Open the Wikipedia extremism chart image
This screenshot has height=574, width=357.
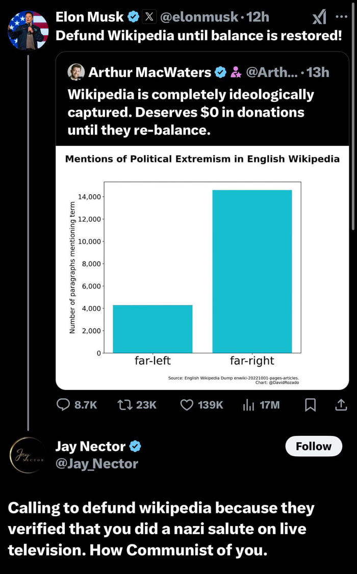coord(202,268)
